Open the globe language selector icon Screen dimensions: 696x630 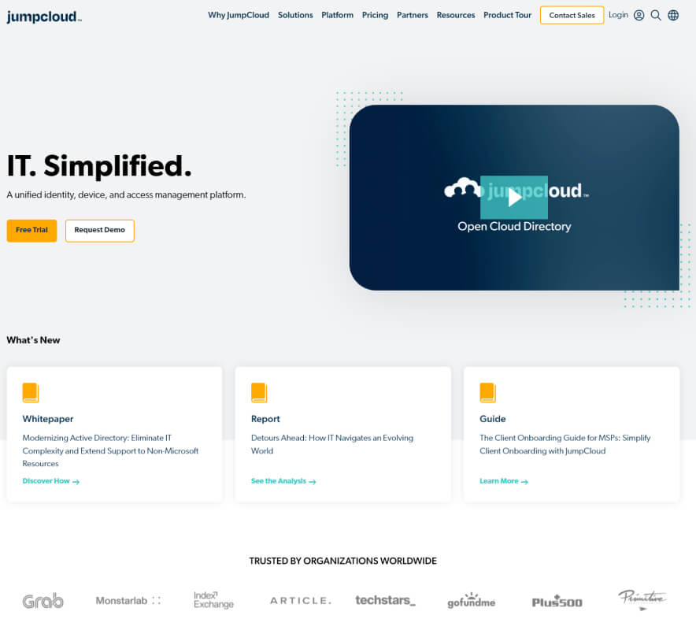(673, 15)
